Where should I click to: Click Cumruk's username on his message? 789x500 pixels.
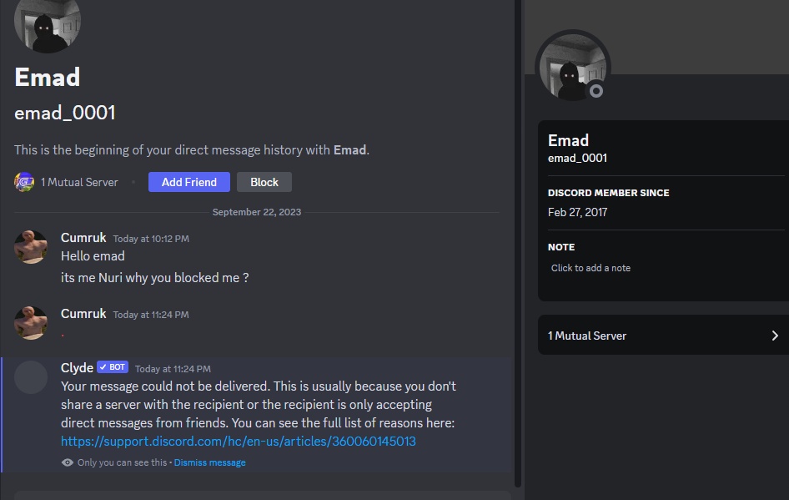[83, 237]
